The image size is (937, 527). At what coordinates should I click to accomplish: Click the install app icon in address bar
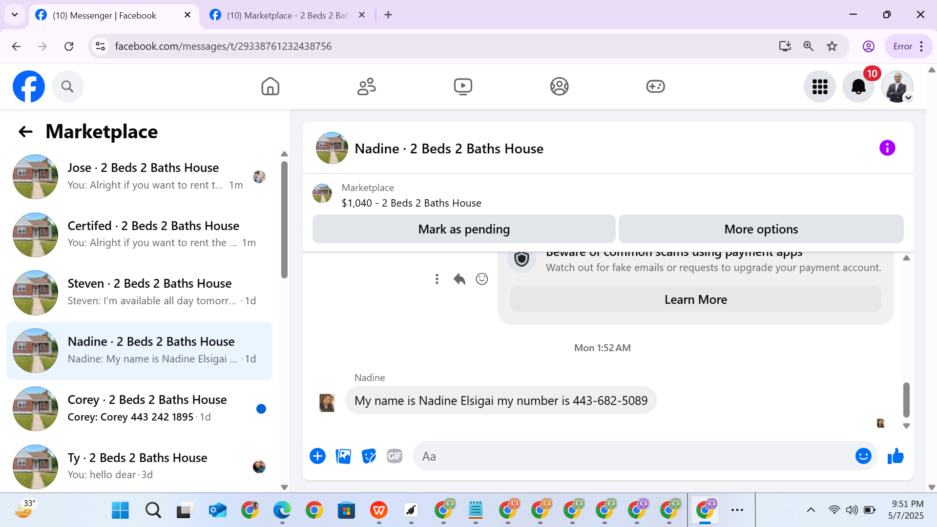click(x=785, y=46)
